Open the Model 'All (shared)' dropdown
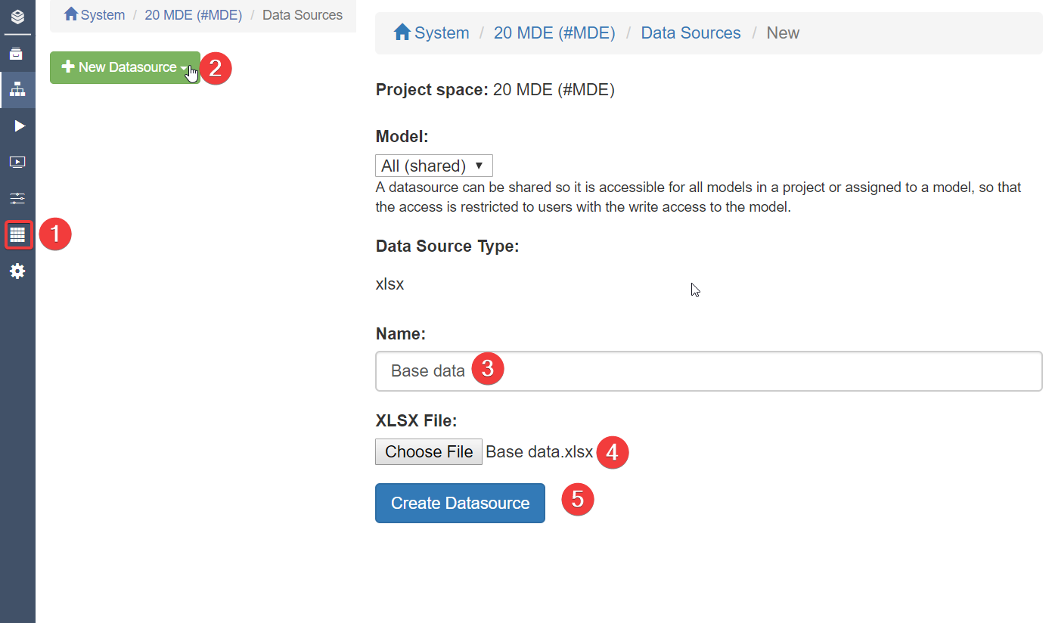 (x=433, y=166)
